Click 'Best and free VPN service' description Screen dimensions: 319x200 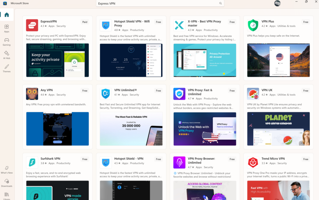pyautogui.click(x=204, y=38)
